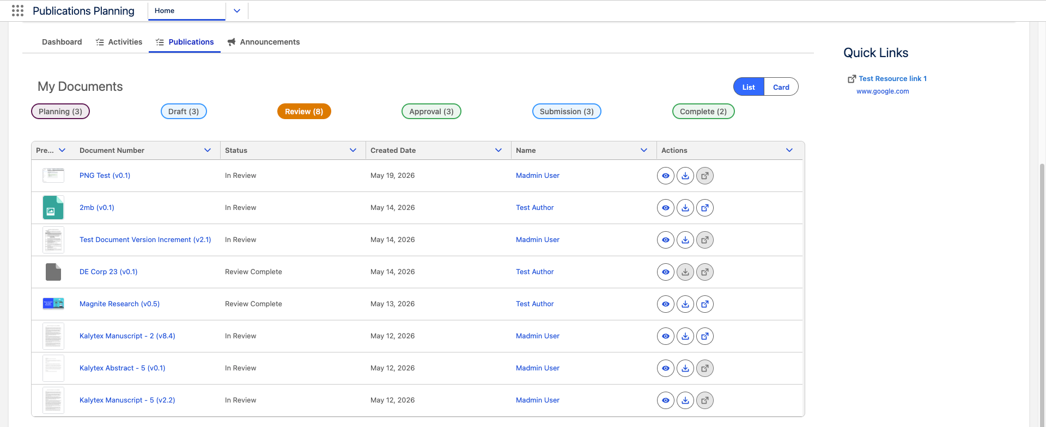Click the Magnite Research preview thumbnail
The width and height of the screenshot is (1046, 427).
53,304
